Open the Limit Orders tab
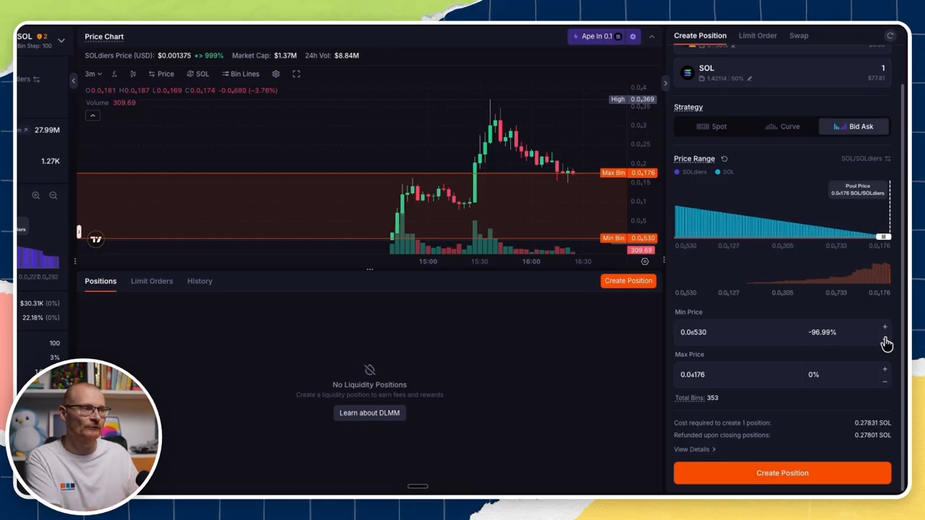This screenshot has width=925, height=520. (152, 281)
